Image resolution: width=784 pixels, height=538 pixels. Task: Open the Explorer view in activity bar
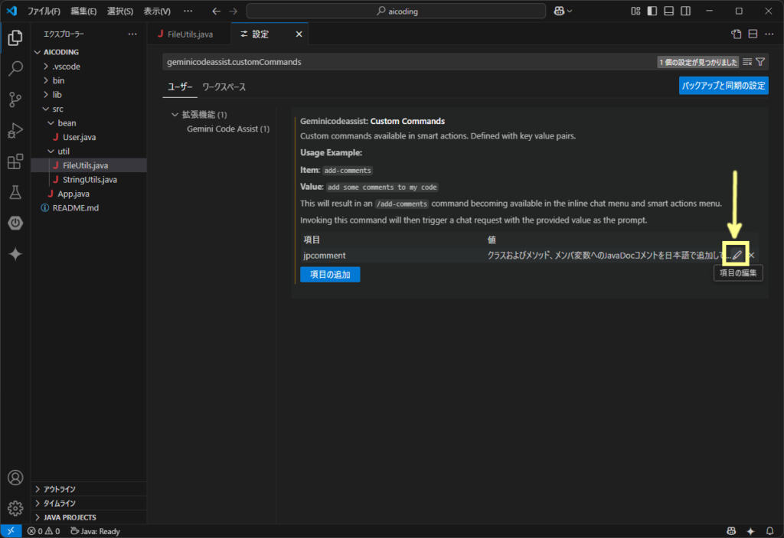pos(15,37)
